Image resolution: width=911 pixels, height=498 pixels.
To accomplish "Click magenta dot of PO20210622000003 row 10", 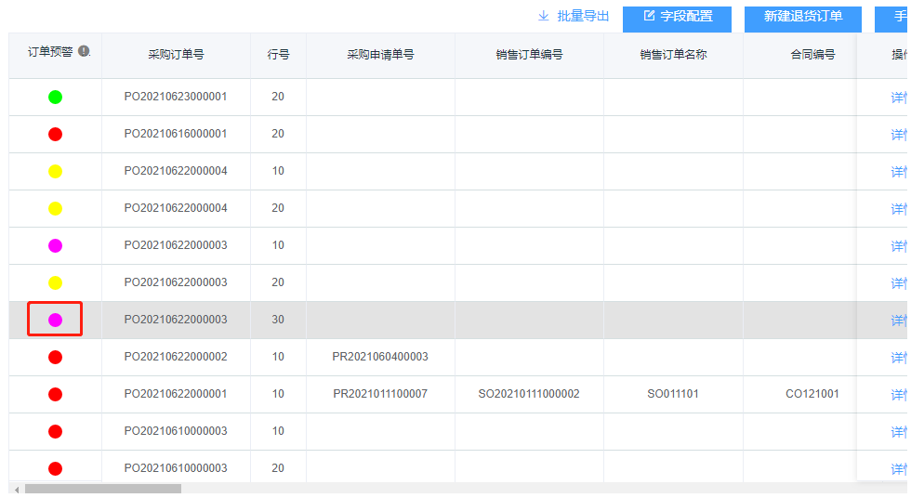I will tap(55, 245).
